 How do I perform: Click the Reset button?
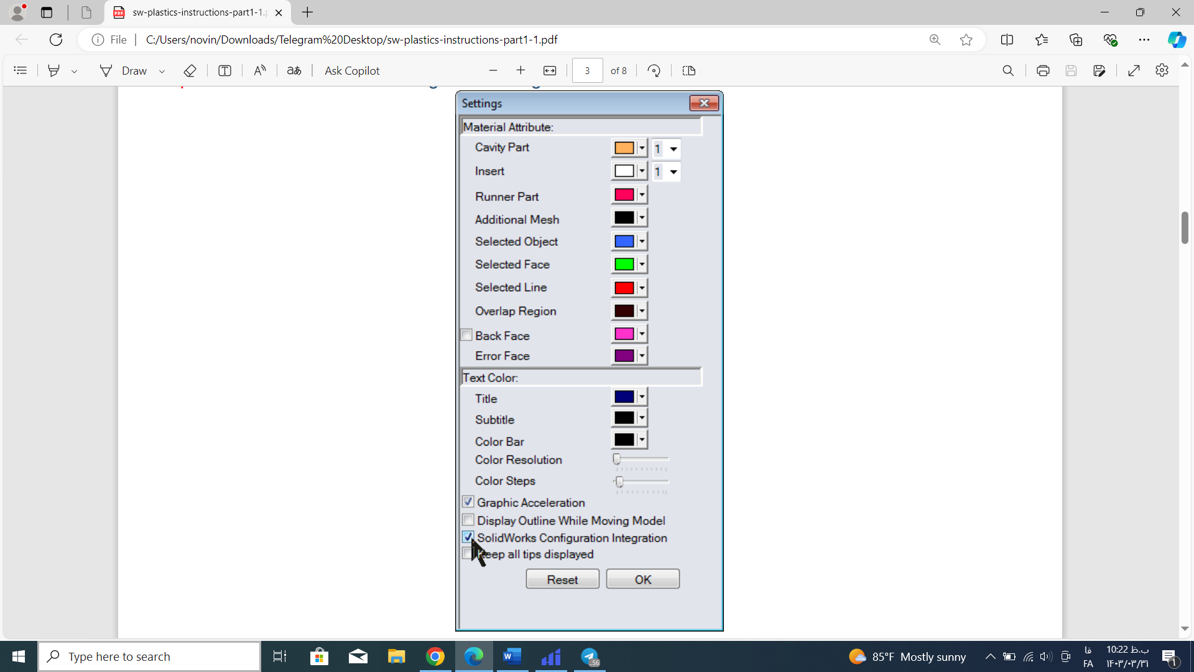(x=562, y=579)
